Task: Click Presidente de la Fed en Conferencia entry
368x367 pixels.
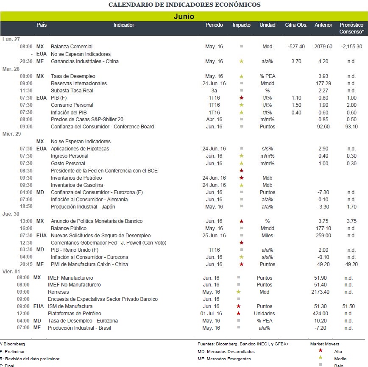Action: click(104, 171)
